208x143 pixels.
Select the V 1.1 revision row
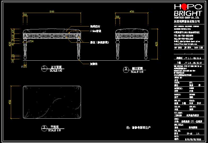(x=189, y=58)
